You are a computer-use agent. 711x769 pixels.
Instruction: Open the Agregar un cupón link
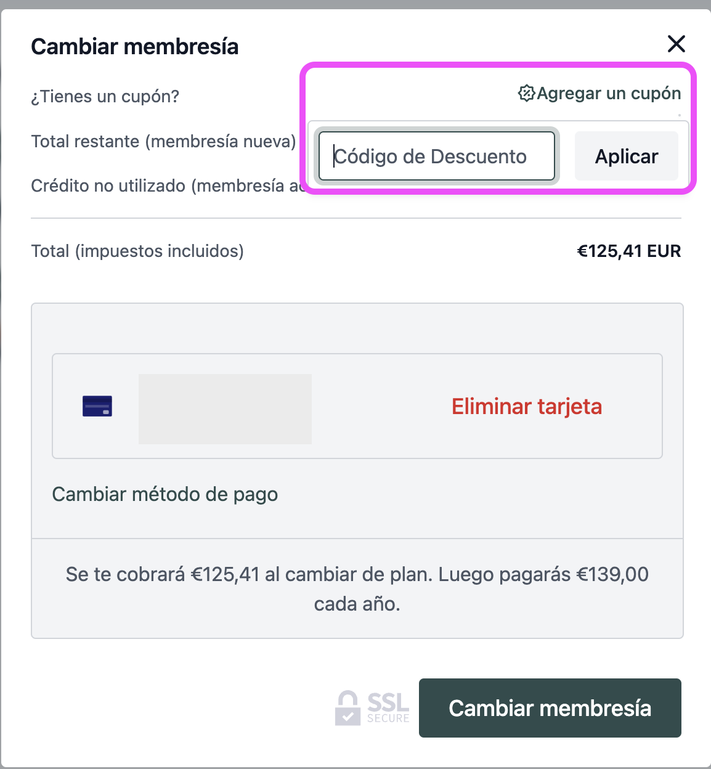coord(609,94)
